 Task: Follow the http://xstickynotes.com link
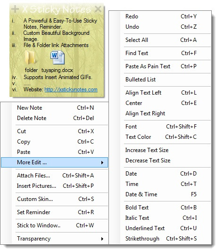click(x=71, y=89)
